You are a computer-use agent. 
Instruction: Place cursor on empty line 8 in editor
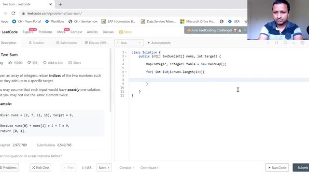point(219,80)
